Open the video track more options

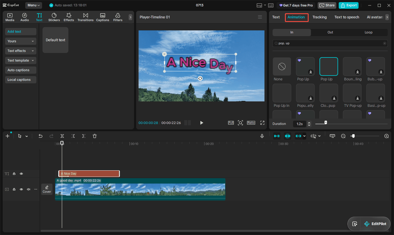click(36, 189)
